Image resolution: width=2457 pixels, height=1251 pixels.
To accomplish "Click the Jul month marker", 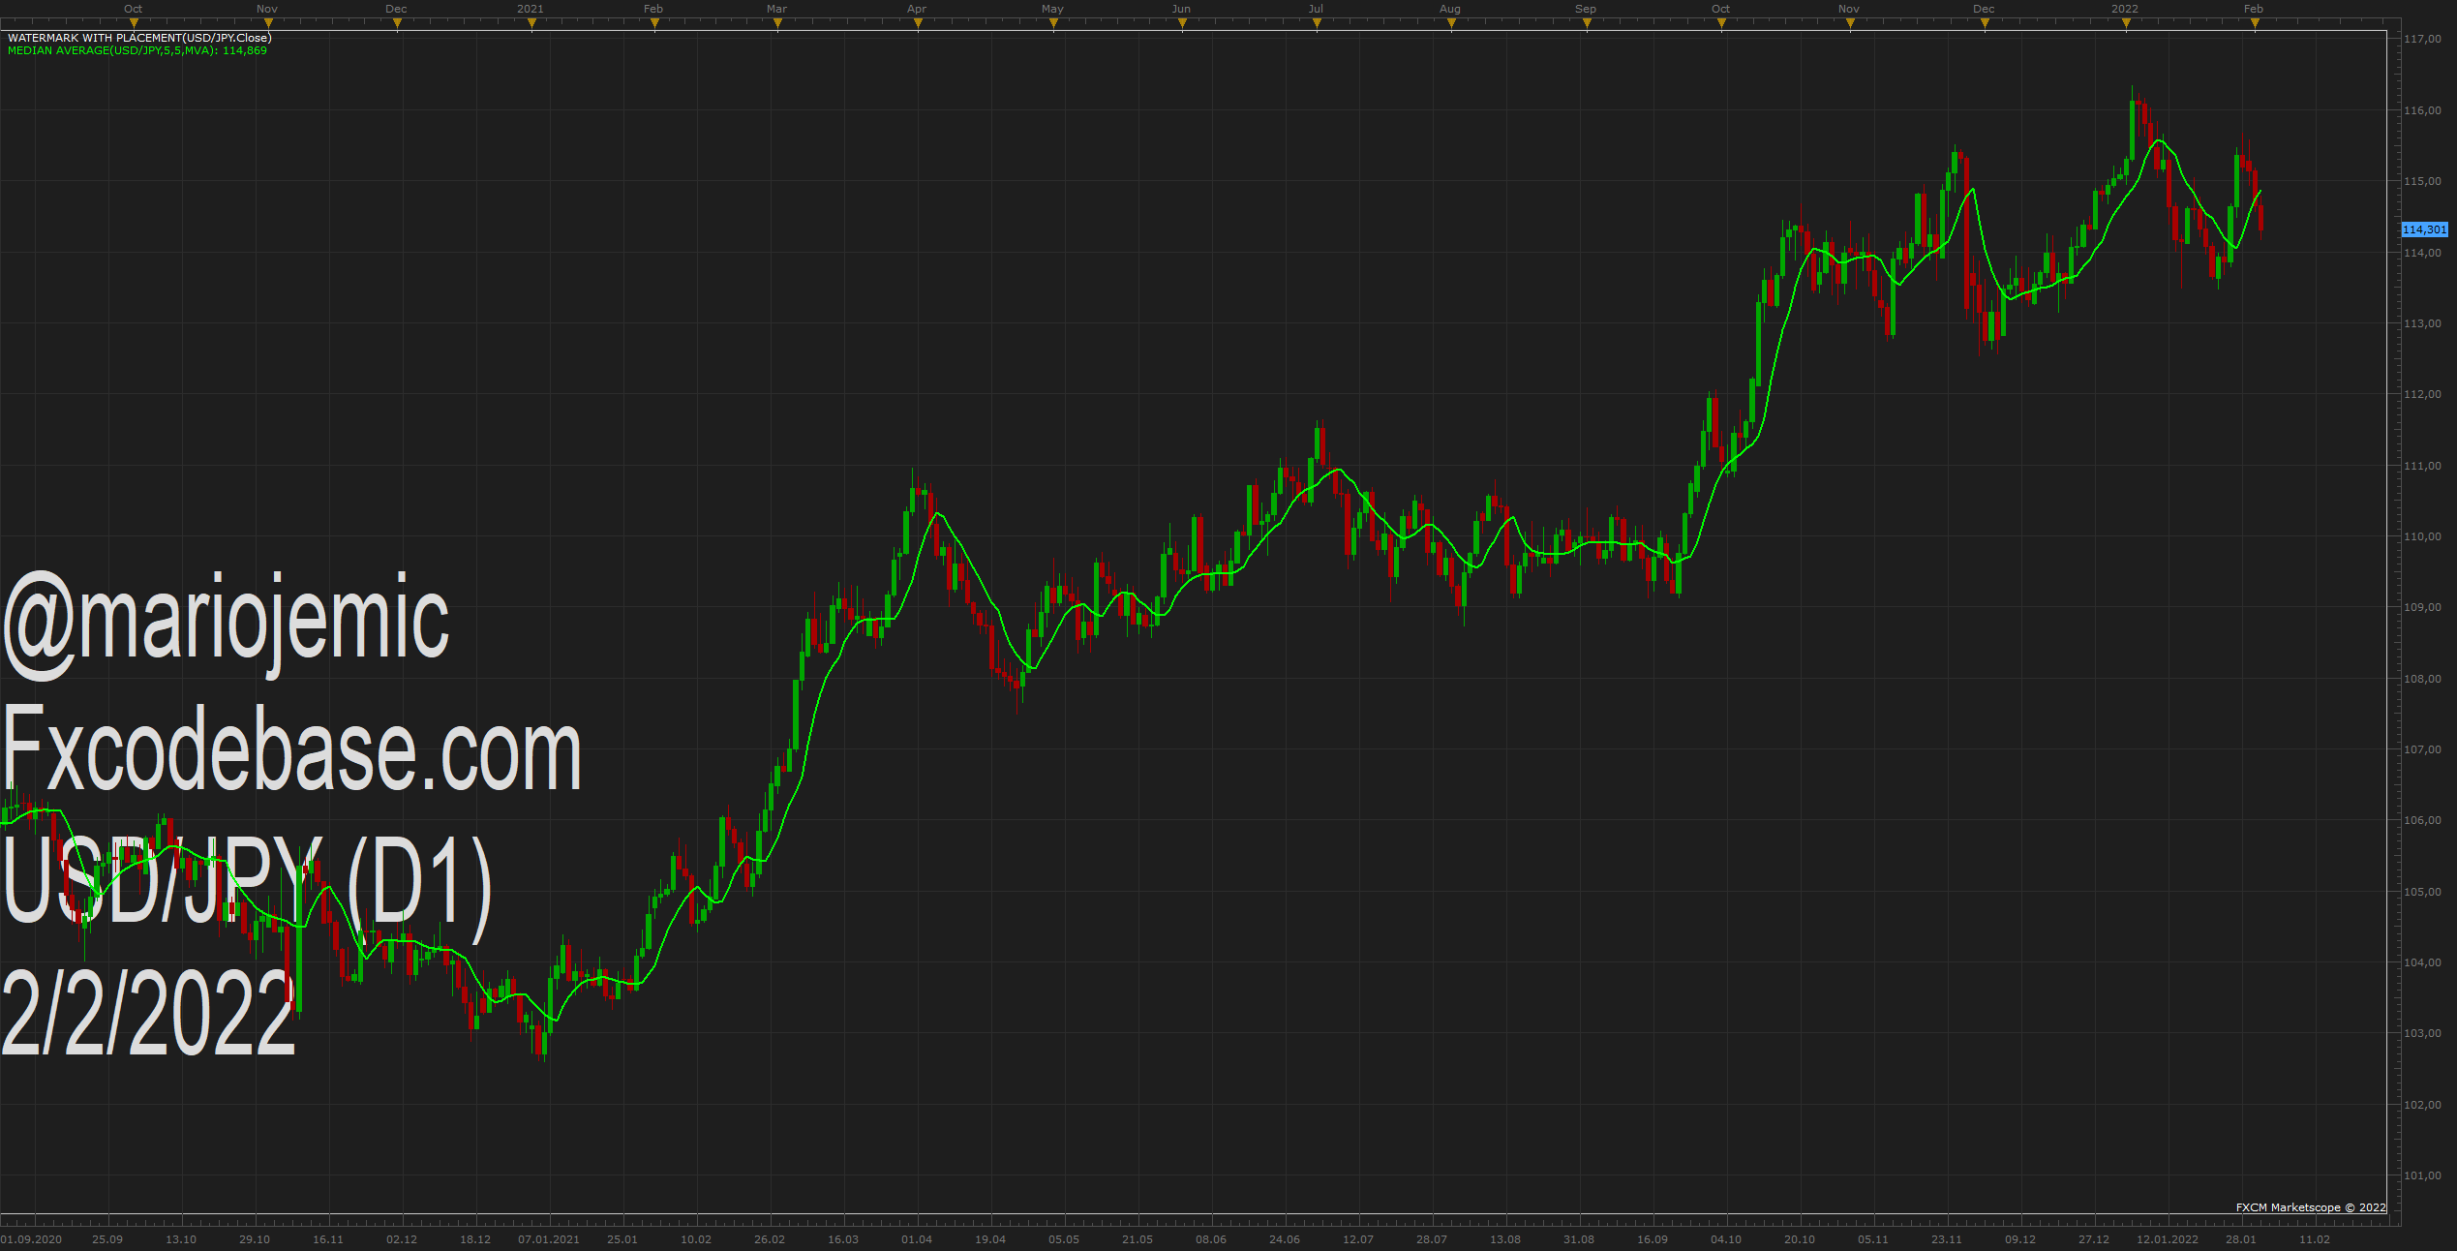I will [x=1316, y=9].
